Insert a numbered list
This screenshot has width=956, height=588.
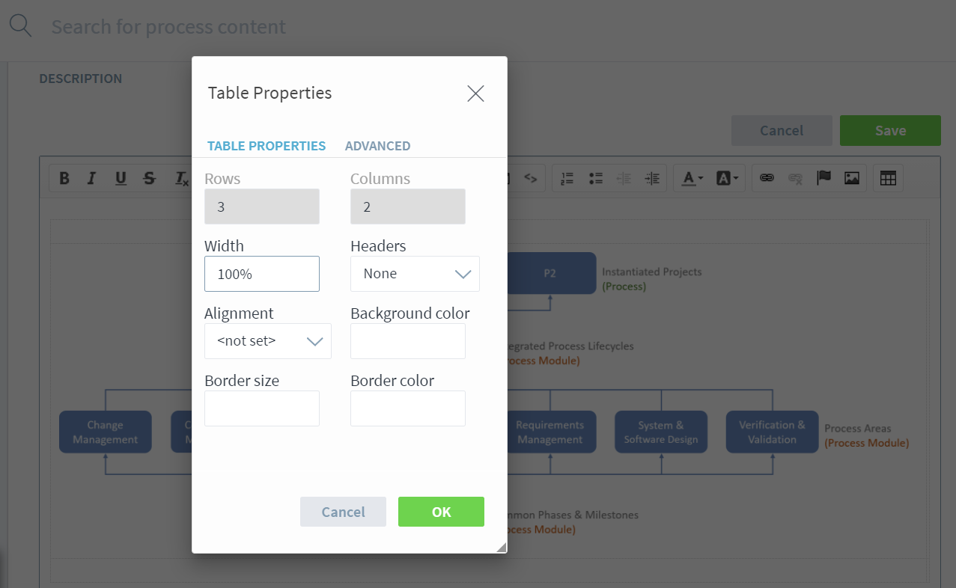coord(567,178)
